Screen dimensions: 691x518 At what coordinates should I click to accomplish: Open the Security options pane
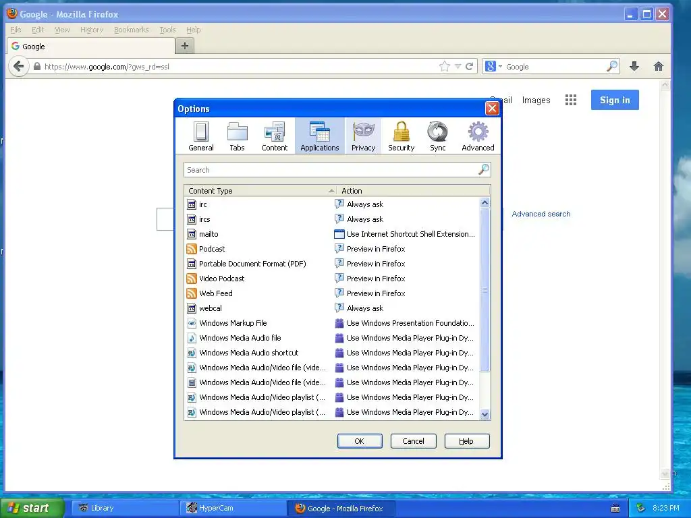click(401, 136)
